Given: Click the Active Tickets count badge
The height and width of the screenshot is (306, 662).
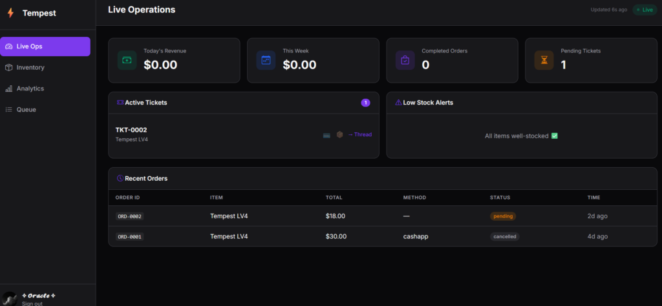Looking at the screenshot, I should (x=366, y=103).
